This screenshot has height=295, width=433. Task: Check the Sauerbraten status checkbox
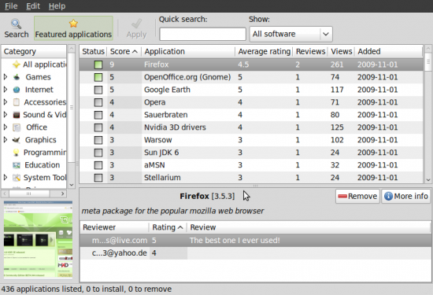[98, 115]
